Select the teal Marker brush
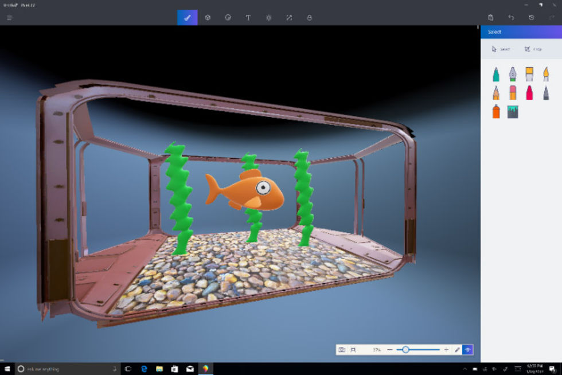The width and height of the screenshot is (562, 375). (x=496, y=74)
